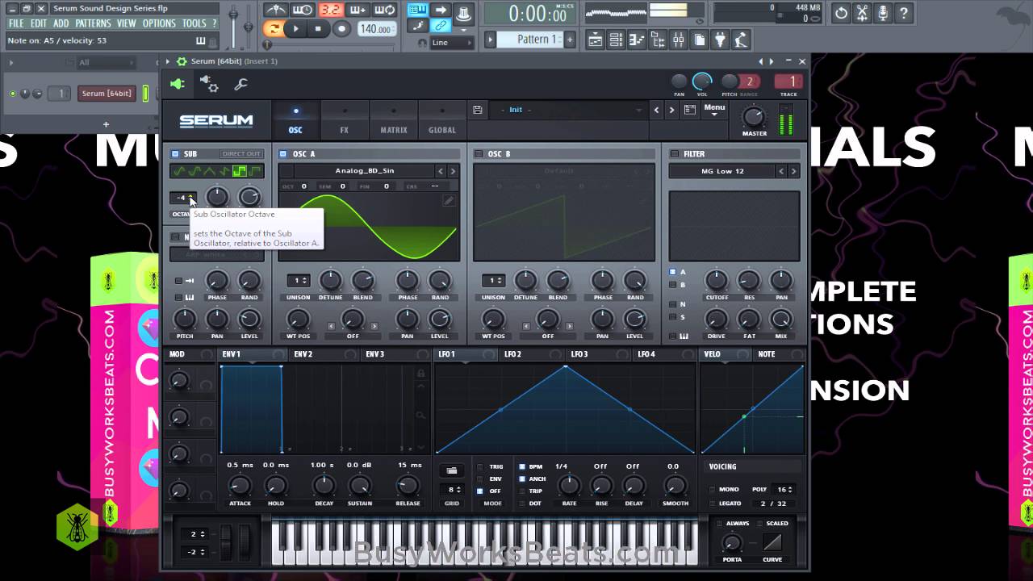Click the microphone recording icon in toolbar
The height and width of the screenshot is (581, 1033).
[x=883, y=13]
